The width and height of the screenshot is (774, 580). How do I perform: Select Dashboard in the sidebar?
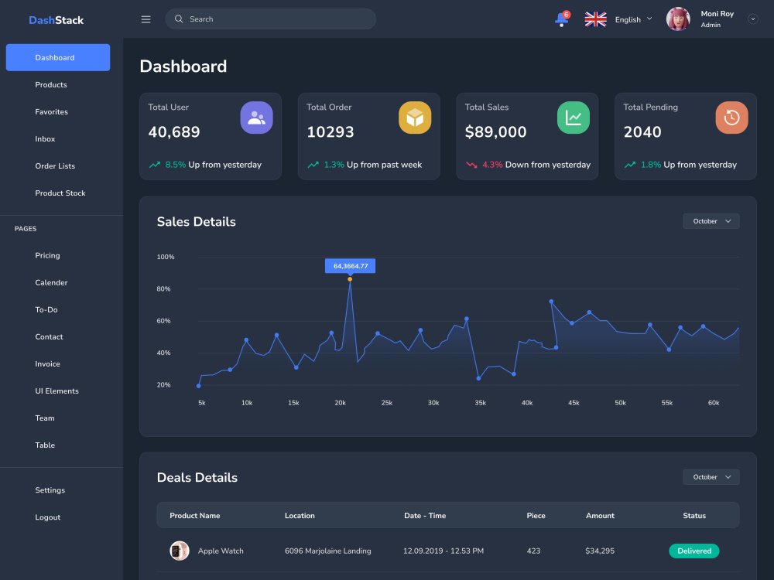click(x=58, y=57)
